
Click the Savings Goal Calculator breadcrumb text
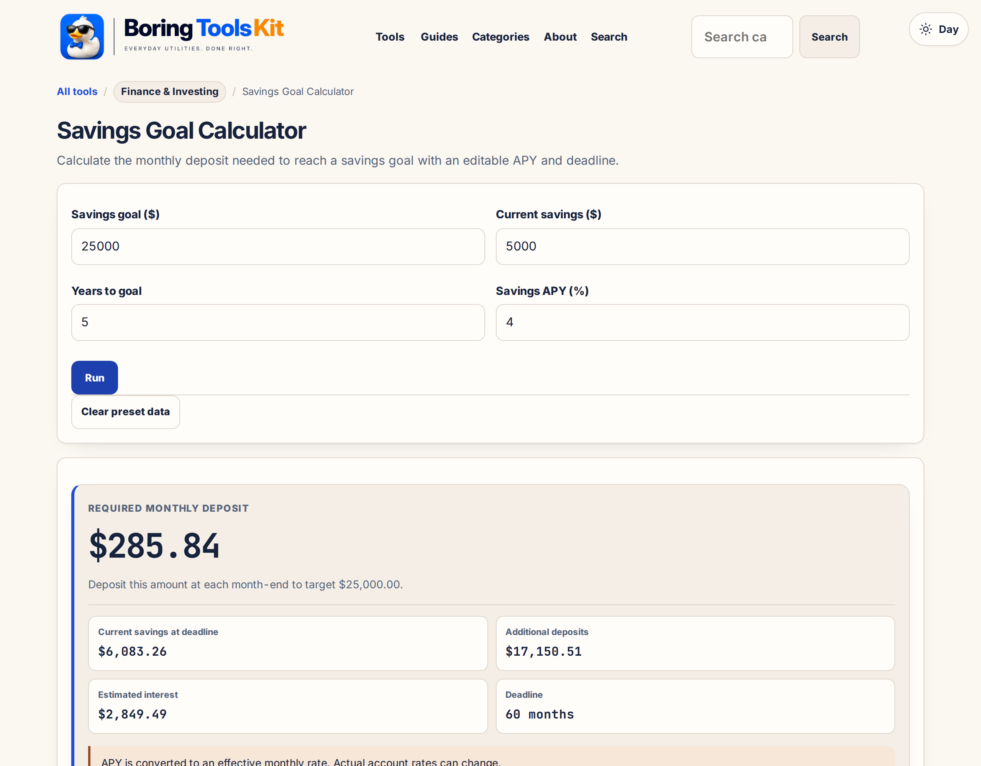298,92
